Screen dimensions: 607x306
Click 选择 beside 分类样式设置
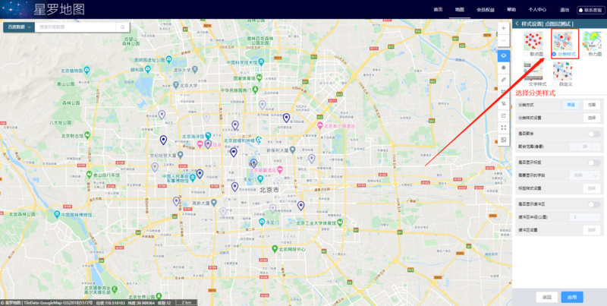pos(592,118)
